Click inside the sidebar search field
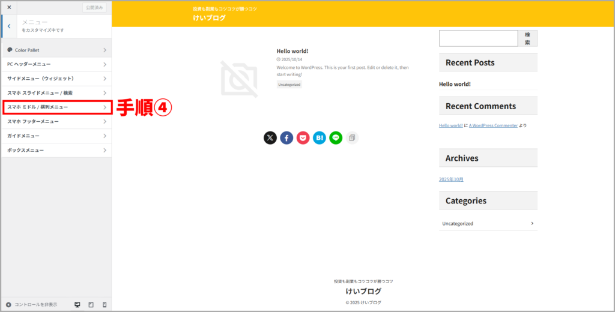 478,38
